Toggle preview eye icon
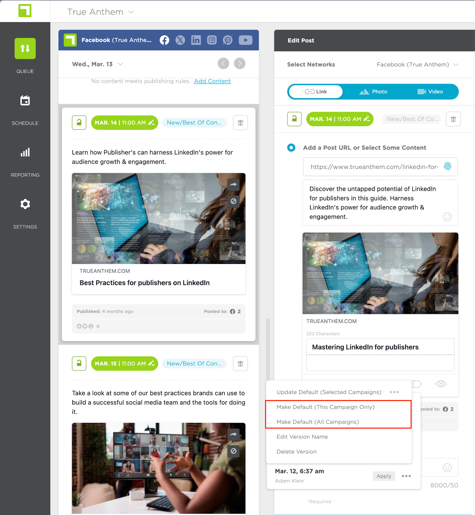Screen dimensions: 475x515 point(441,384)
